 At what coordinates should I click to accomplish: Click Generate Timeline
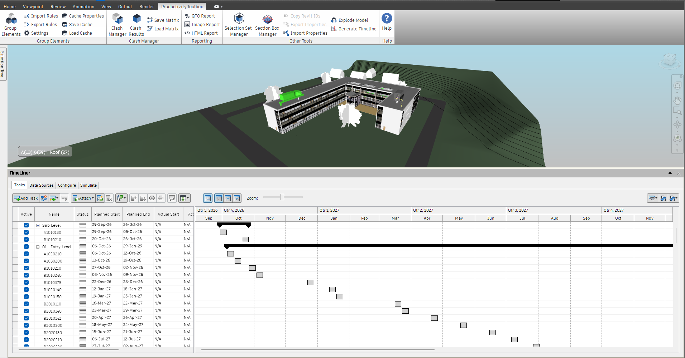(354, 29)
